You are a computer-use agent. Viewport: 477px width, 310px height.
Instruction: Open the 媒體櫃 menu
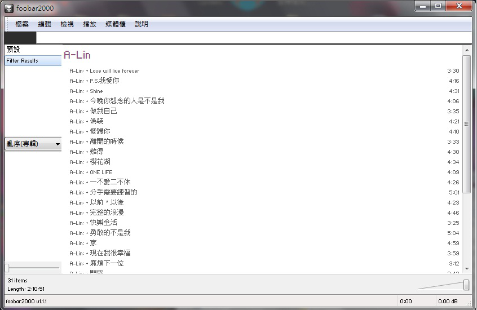(x=115, y=24)
